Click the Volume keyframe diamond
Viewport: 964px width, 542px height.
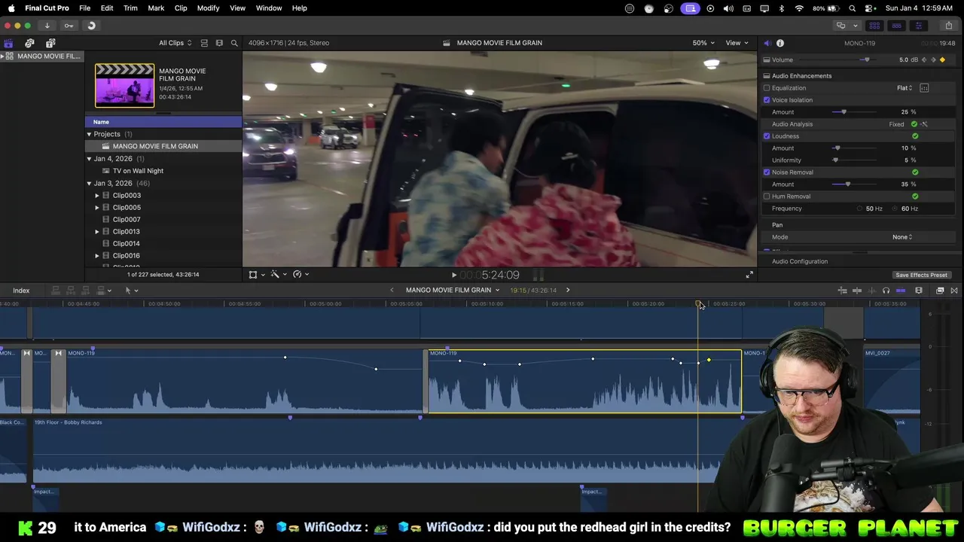[x=942, y=59]
